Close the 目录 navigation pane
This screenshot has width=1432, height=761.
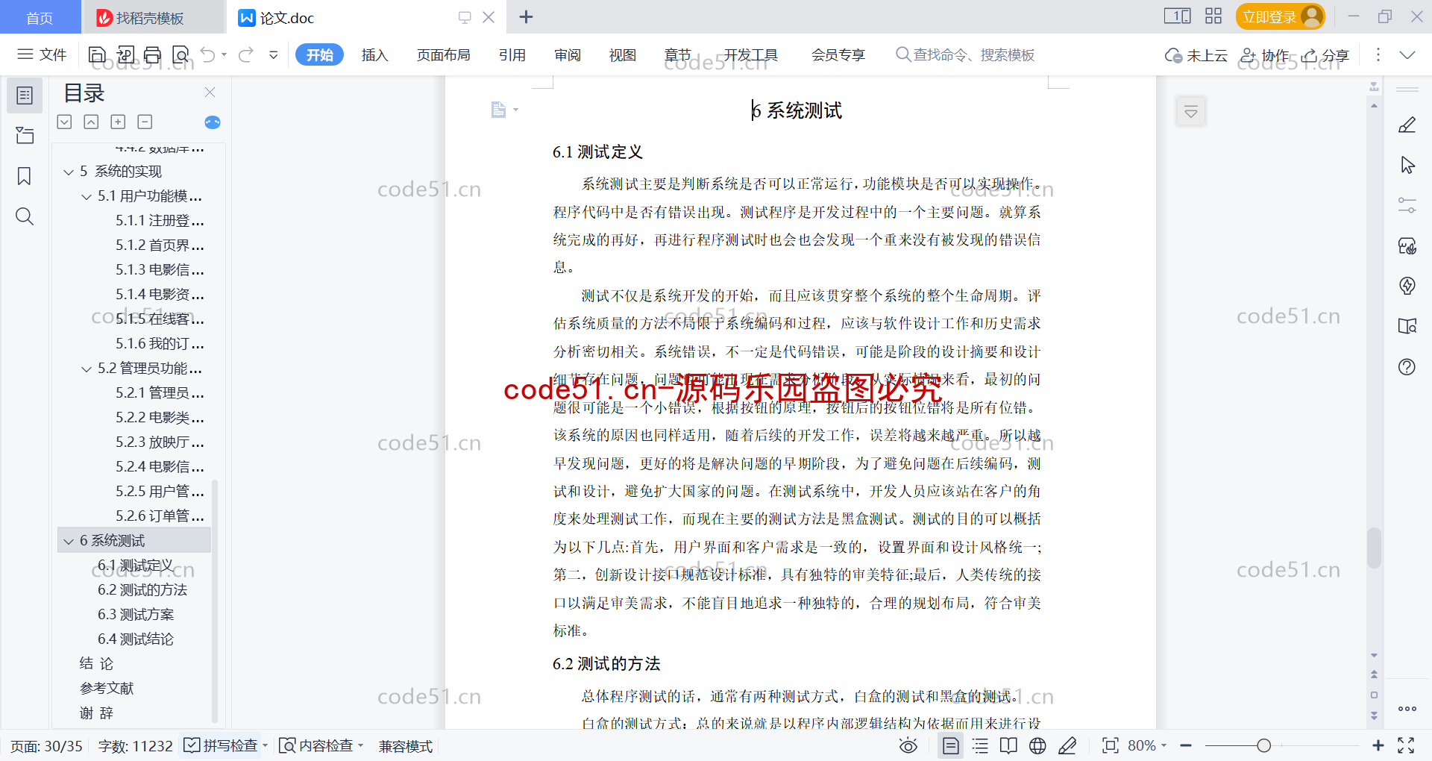click(210, 93)
